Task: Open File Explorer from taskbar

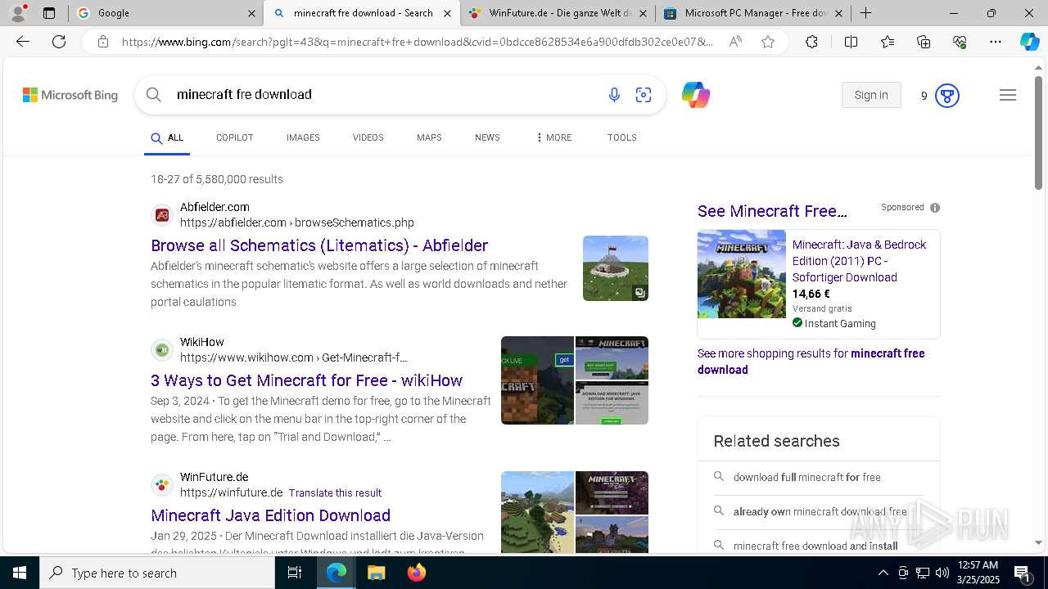Action: pos(376,573)
